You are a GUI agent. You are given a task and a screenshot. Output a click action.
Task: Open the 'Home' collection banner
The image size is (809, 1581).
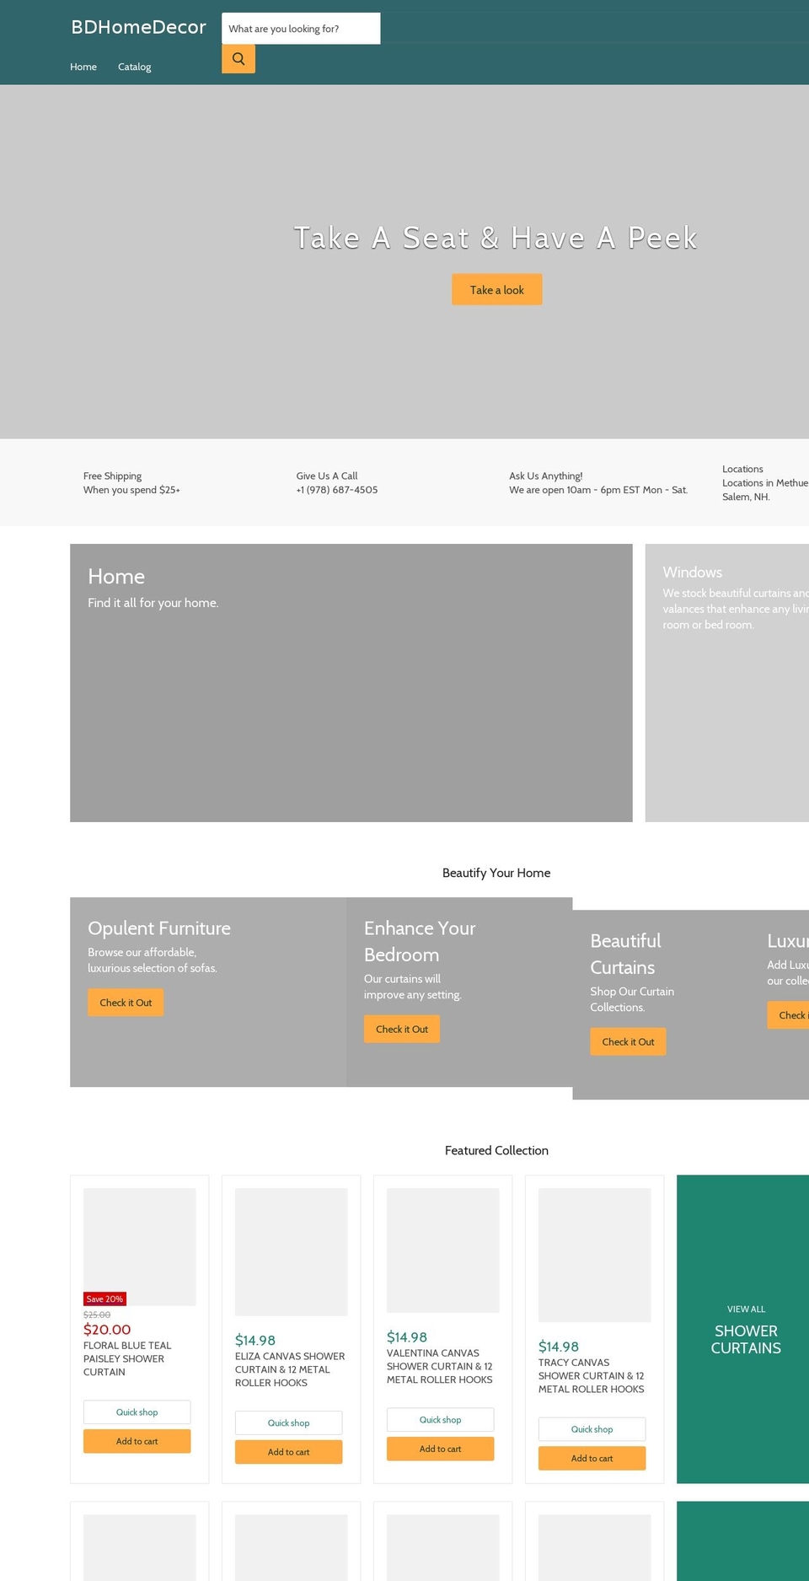[x=351, y=683]
